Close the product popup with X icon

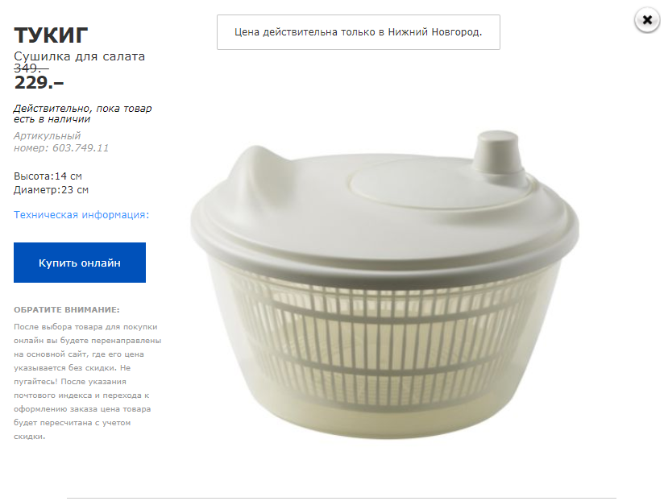pos(647,20)
